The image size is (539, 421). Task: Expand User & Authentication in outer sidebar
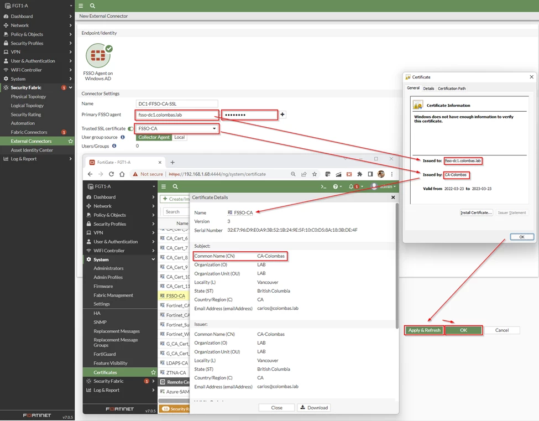point(37,61)
